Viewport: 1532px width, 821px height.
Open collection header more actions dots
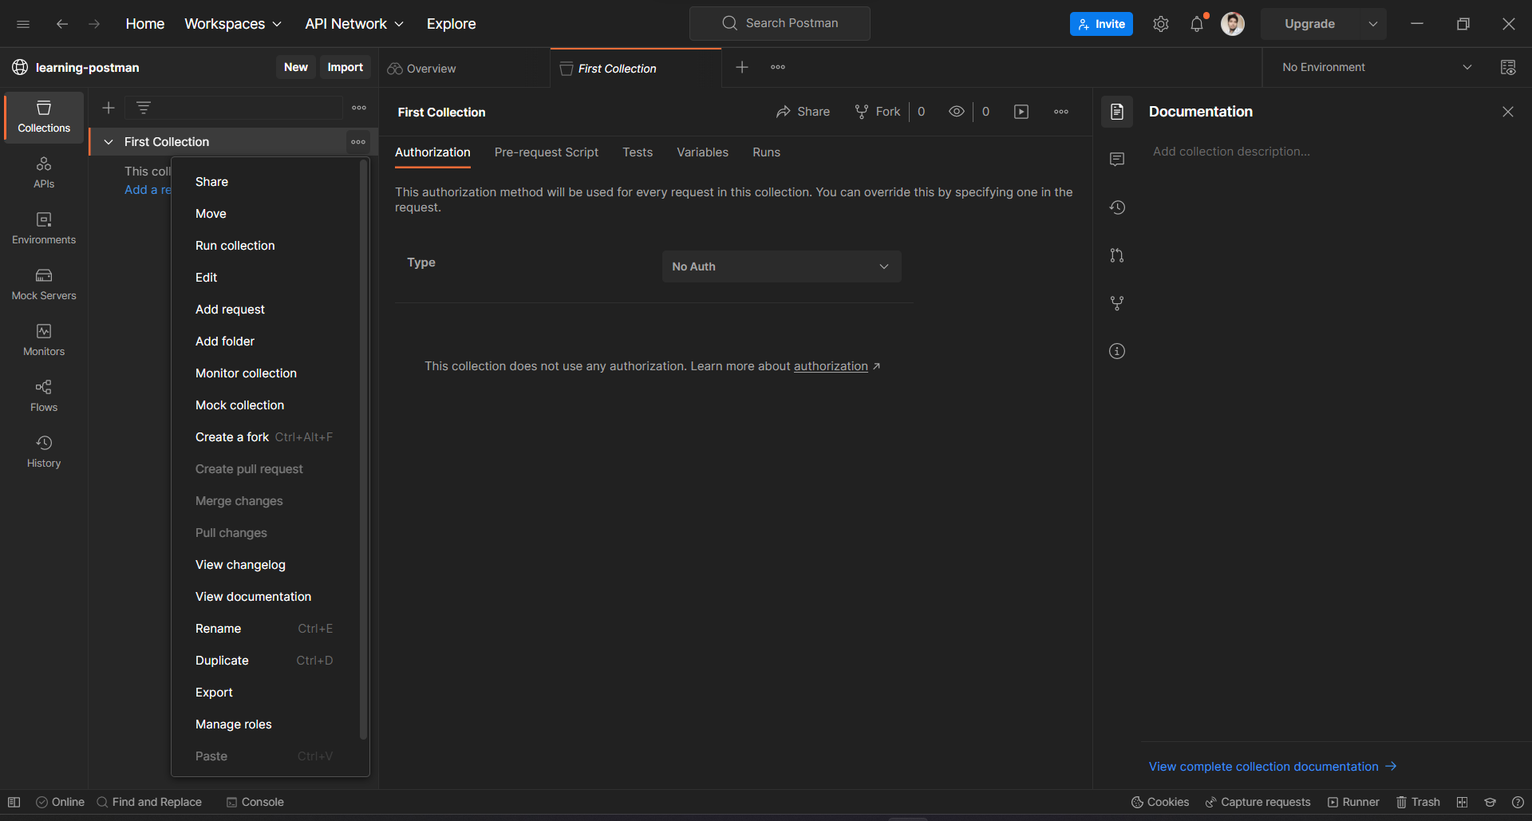[1061, 112]
